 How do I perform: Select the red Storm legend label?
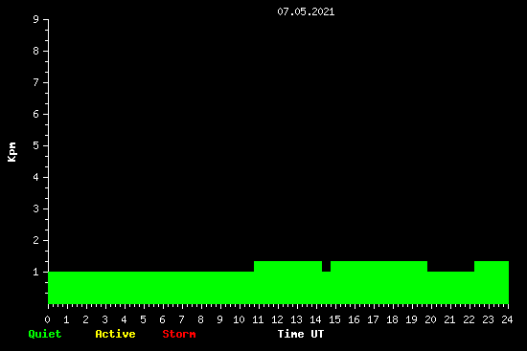coord(179,334)
